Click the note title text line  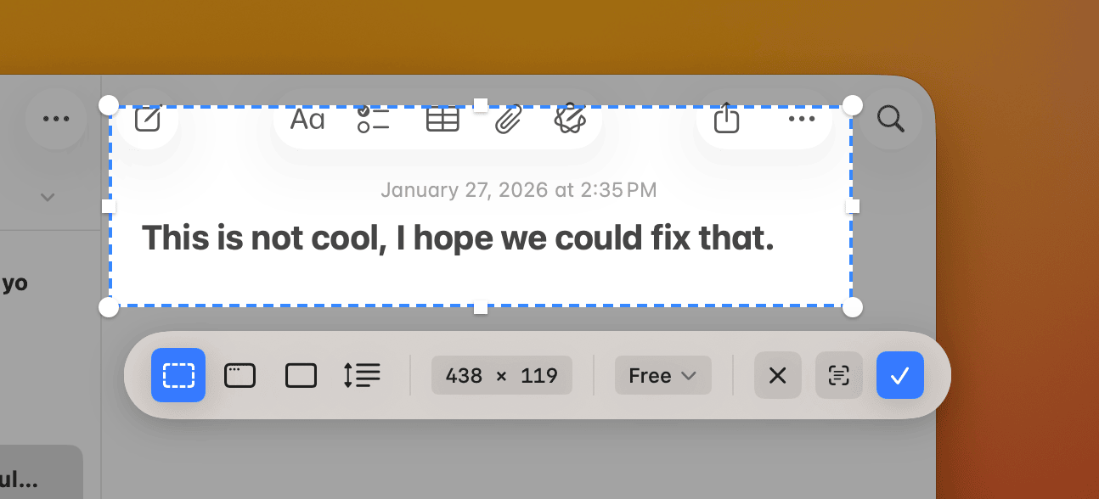tap(458, 238)
